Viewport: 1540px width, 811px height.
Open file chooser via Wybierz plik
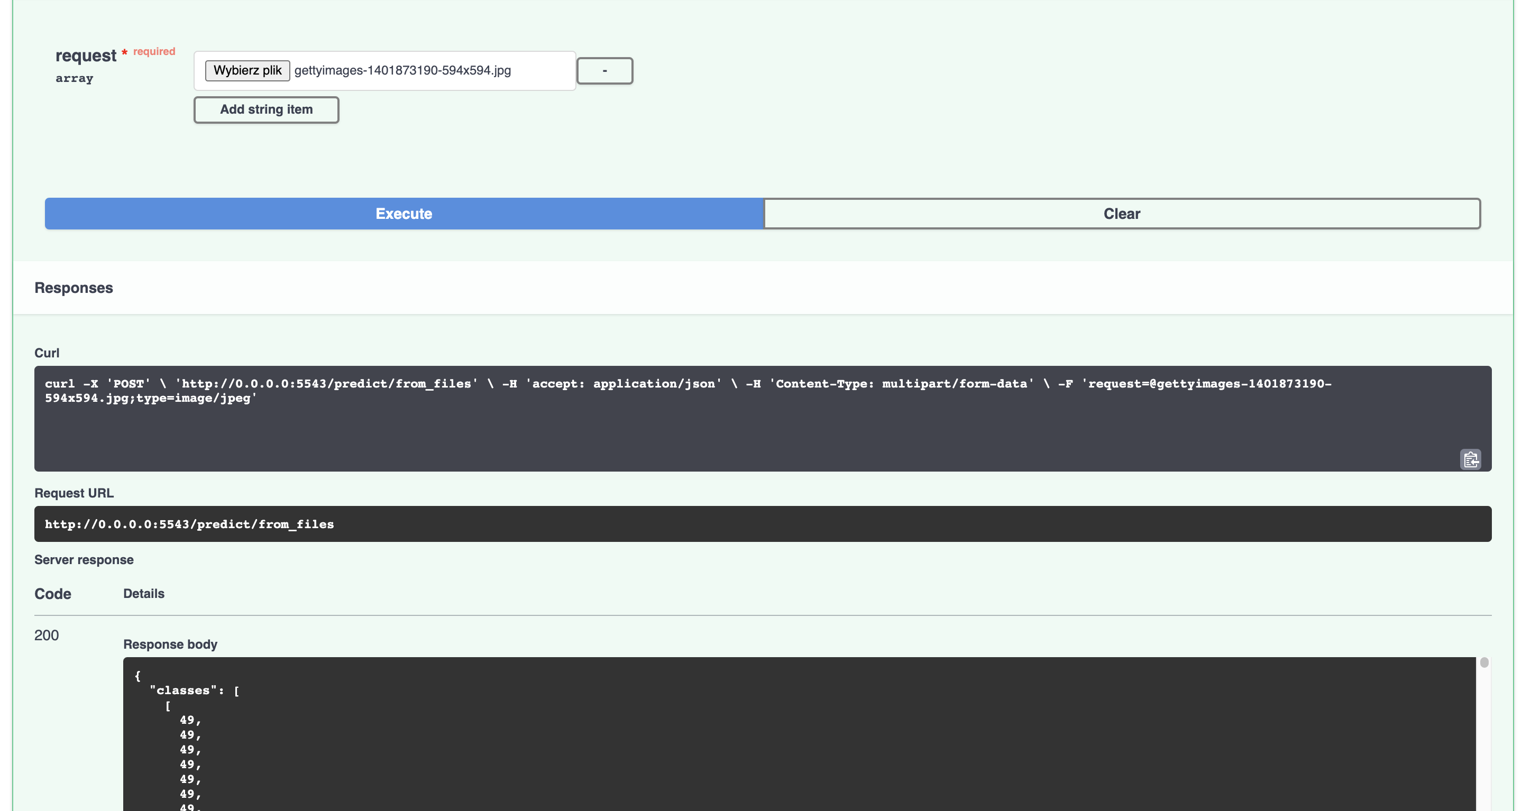point(247,70)
